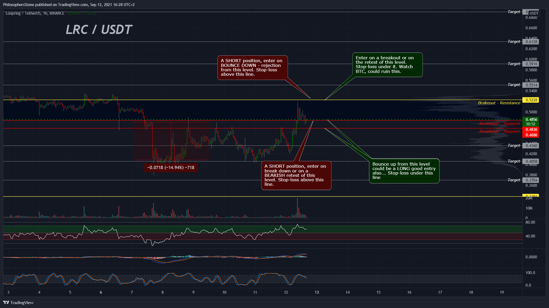Click date 10 on the time axis
This screenshot has width=549, height=308.
point(224,292)
